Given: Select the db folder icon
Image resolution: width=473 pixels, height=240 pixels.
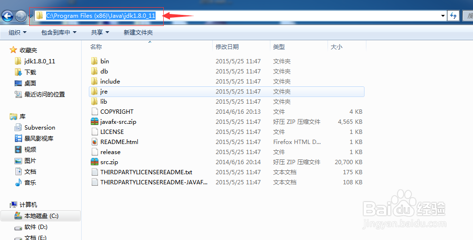Looking at the screenshot, I should point(95,71).
